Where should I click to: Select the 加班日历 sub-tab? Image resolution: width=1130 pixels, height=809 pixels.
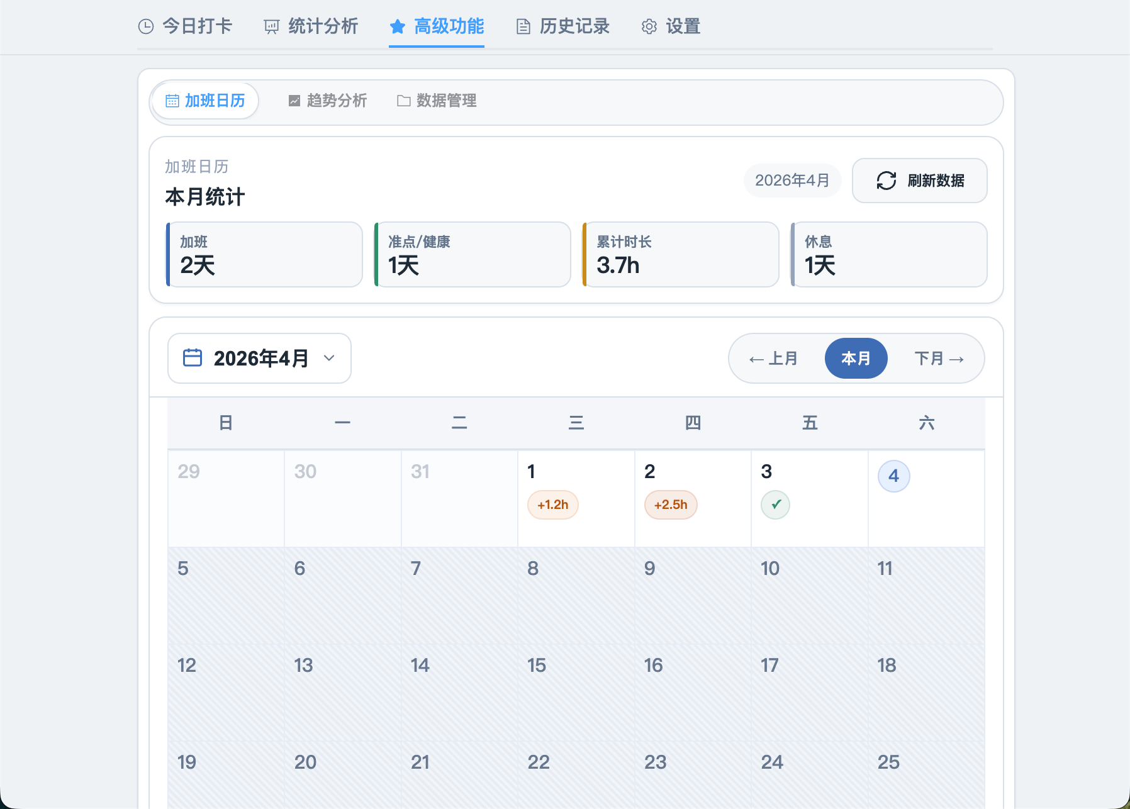pyautogui.click(x=205, y=101)
